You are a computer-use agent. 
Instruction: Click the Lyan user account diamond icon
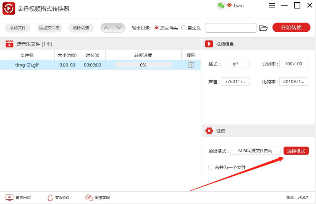point(229,6)
